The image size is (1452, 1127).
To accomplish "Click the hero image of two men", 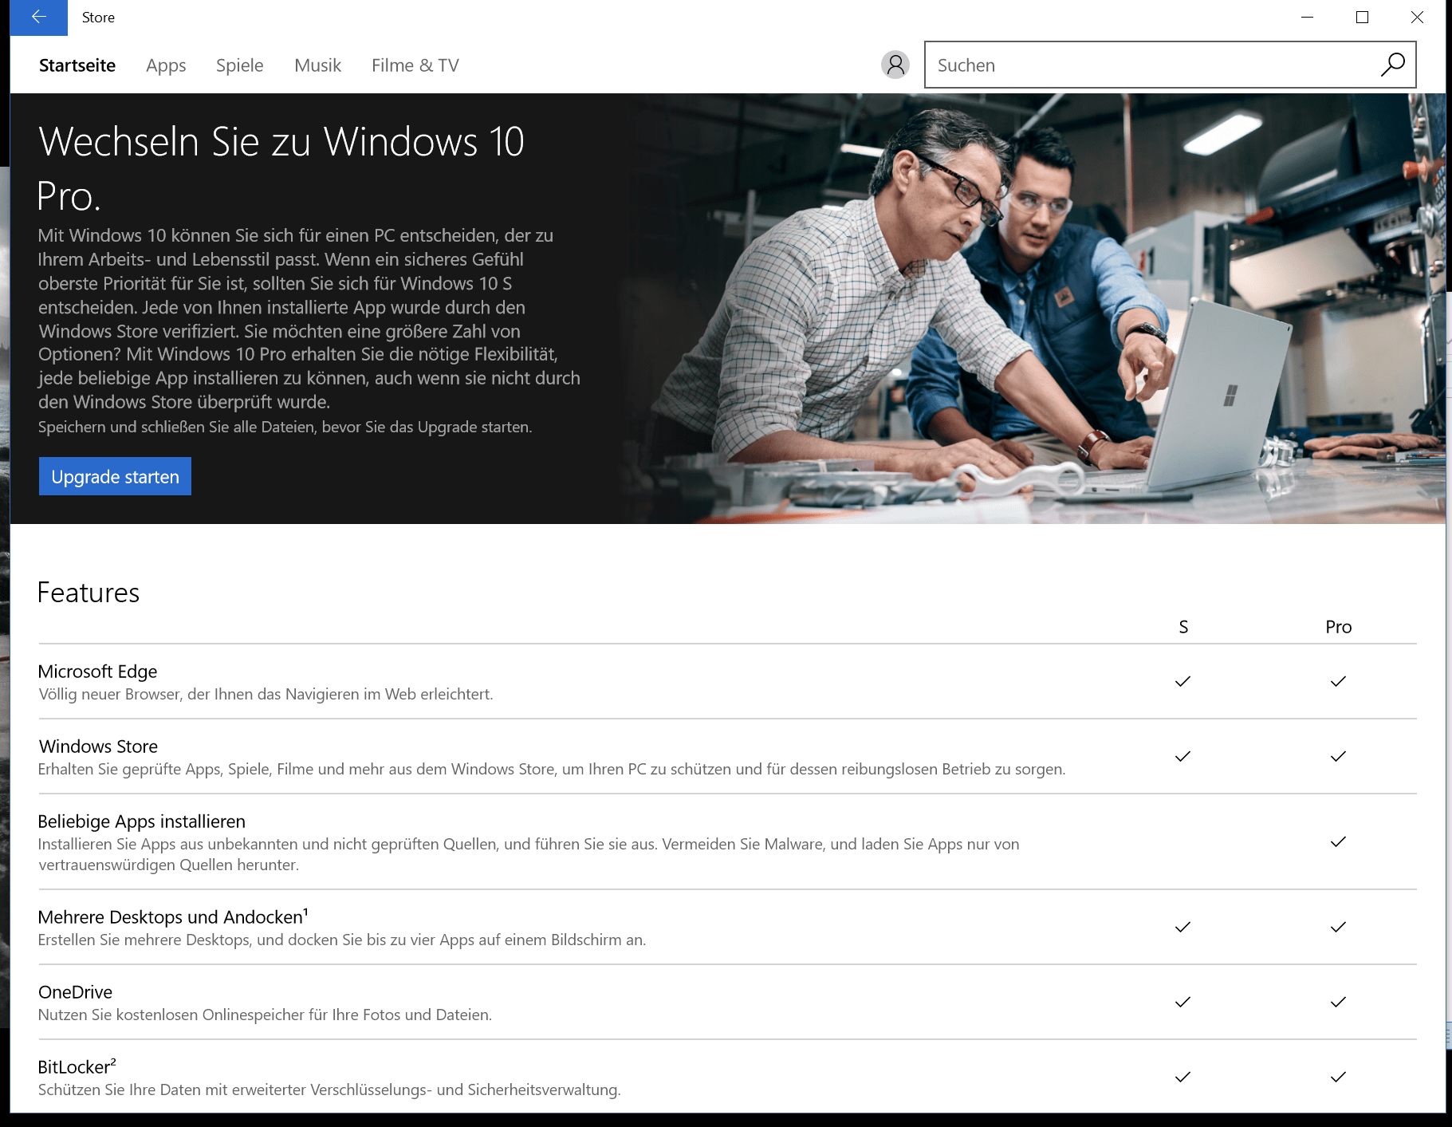I will pyautogui.click(x=1037, y=309).
